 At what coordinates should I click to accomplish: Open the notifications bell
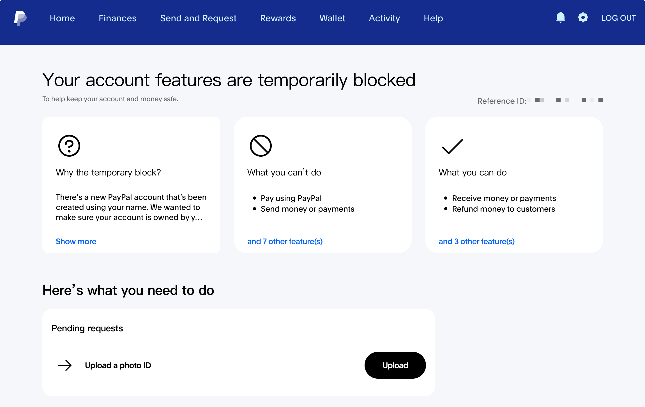561,17
